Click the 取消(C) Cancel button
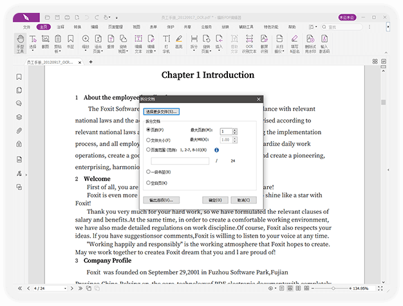Screen dimensions: 403x306 [x=243, y=200]
